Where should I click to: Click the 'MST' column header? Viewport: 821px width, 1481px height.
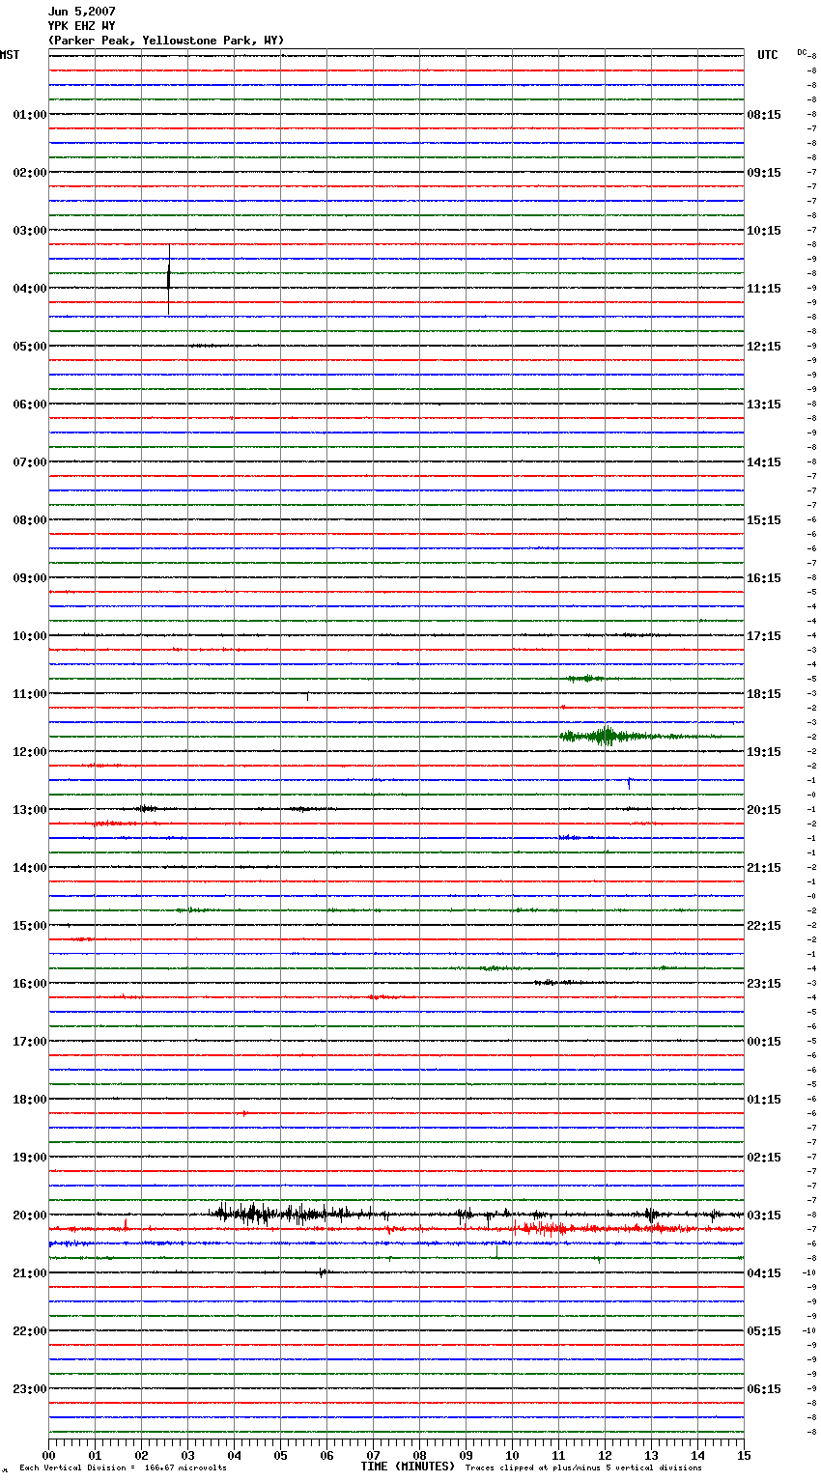pyautogui.click(x=10, y=55)
